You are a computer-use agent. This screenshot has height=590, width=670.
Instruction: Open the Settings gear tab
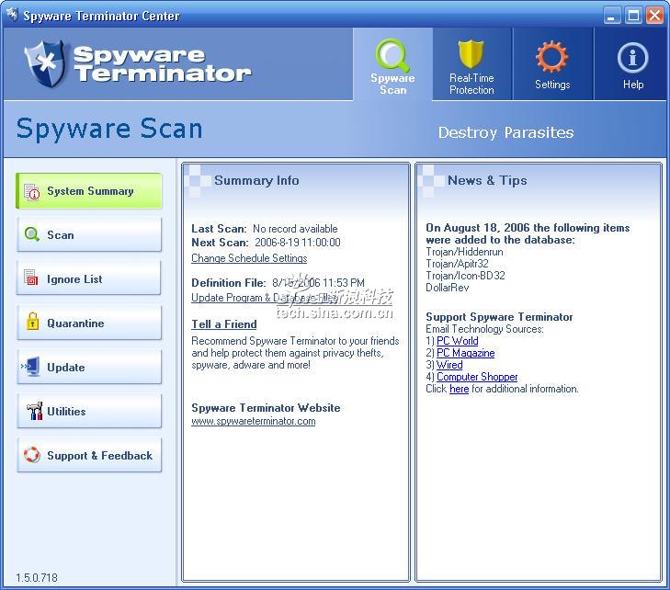point(552,65)
